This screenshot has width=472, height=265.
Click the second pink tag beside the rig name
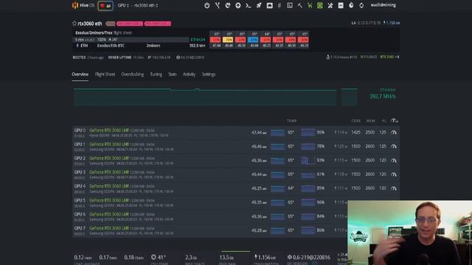pos(157,24)
